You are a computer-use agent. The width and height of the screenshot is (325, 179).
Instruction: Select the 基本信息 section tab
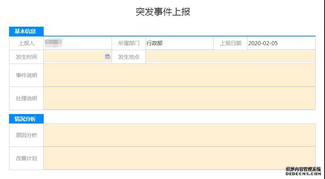click(x=26, y=31)
